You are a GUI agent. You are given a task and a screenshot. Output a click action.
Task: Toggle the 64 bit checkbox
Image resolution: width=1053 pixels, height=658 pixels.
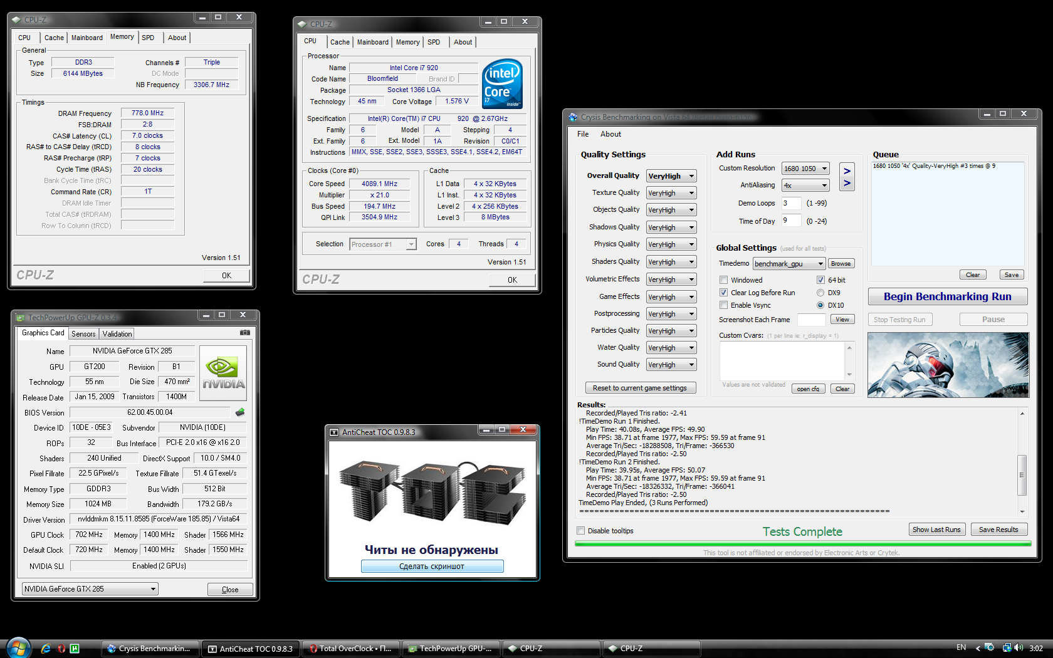820,280
